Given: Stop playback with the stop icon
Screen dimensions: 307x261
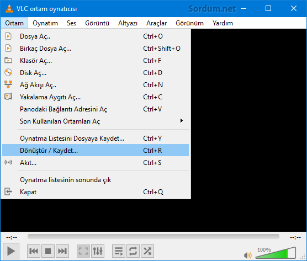Looking at the screenshot, I should coord(48,251).
